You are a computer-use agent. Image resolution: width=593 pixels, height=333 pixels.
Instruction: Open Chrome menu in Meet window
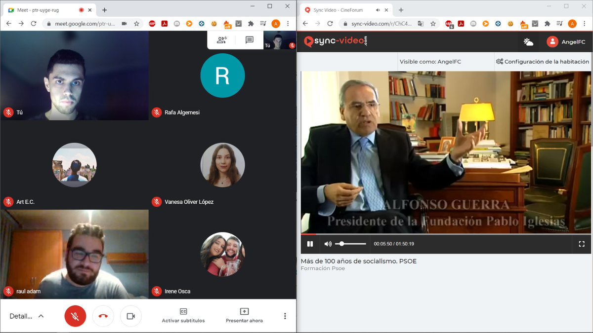click(288, 24)
